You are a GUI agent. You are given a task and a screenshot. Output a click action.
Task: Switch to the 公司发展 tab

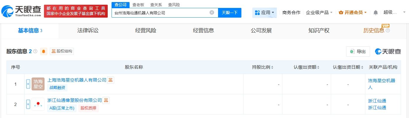261,31
